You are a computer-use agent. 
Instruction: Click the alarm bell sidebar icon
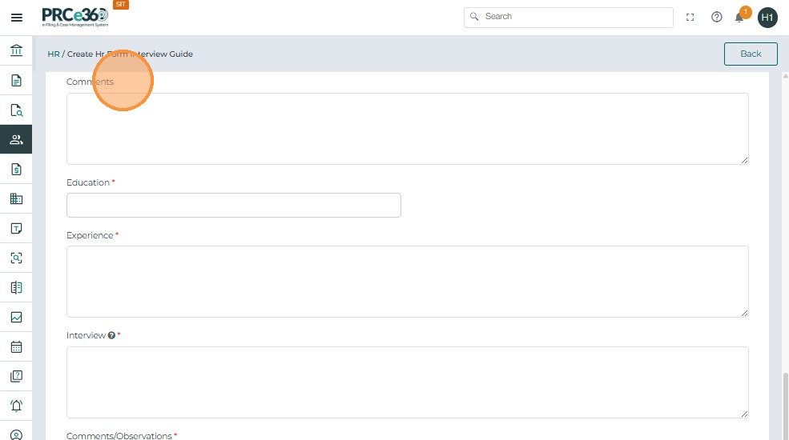[x=16, y=406]
